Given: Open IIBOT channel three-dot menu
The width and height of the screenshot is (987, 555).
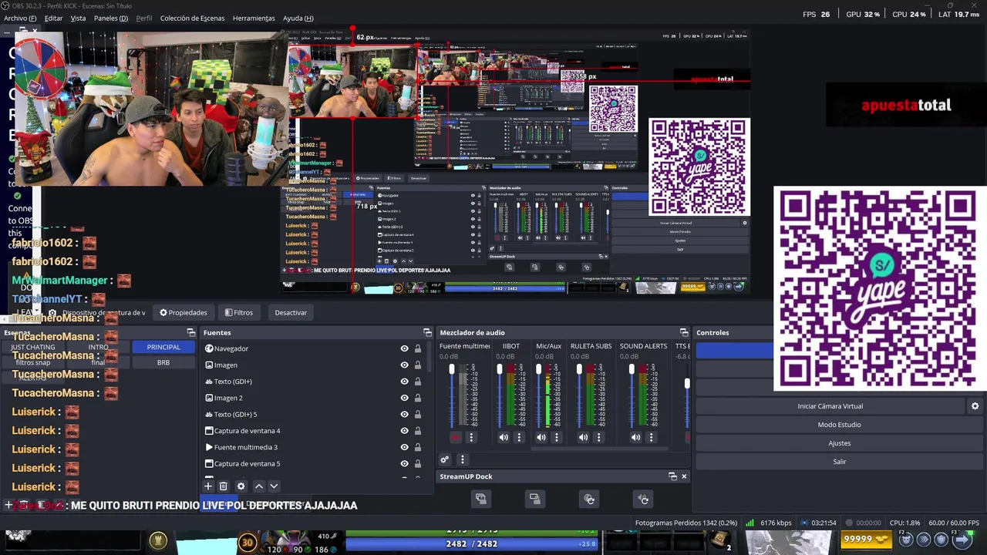Looking at the screenshot, I should pos(519,437).
